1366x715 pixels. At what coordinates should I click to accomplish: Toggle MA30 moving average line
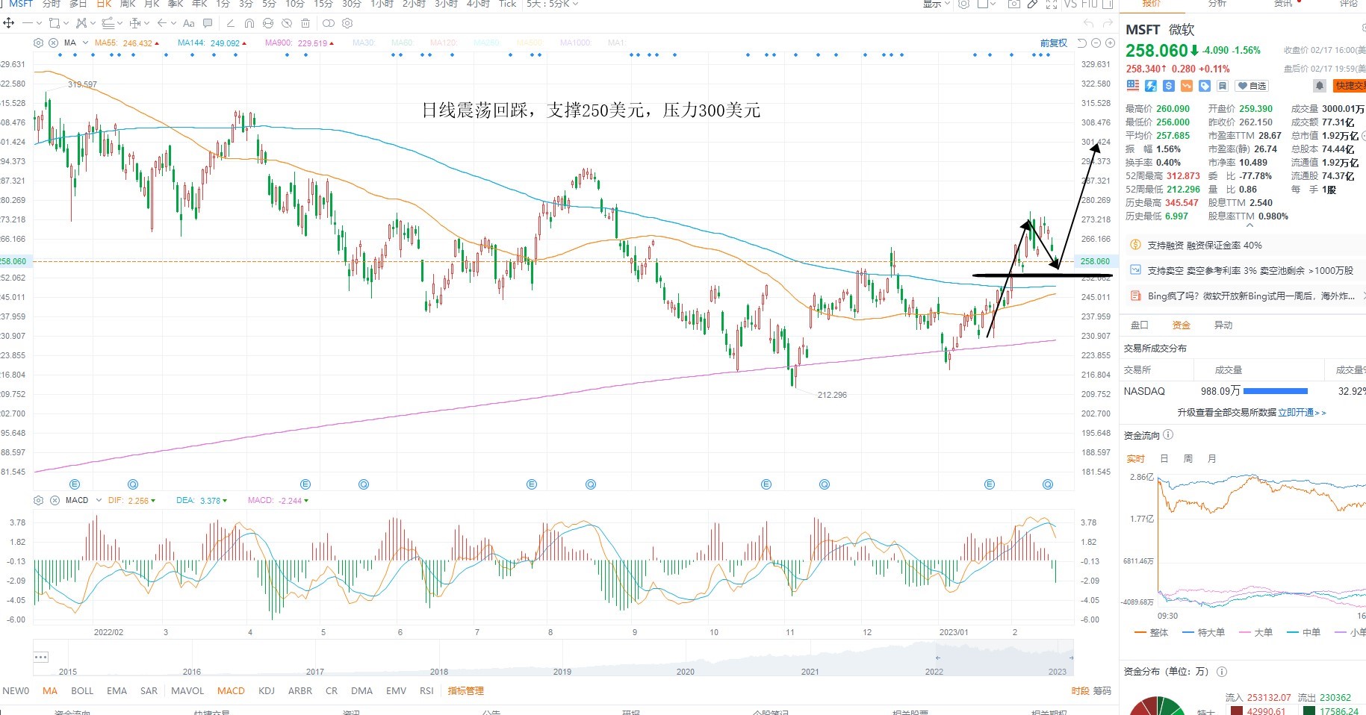[x=364, y=43]
